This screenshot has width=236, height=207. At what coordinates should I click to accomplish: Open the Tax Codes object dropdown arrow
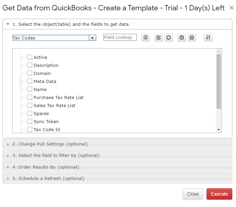pos(93,38)
